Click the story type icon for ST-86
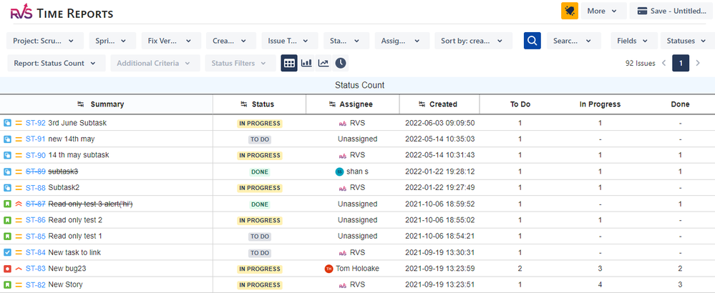This screenshot has width=715, height=293. tap(7, 220)
